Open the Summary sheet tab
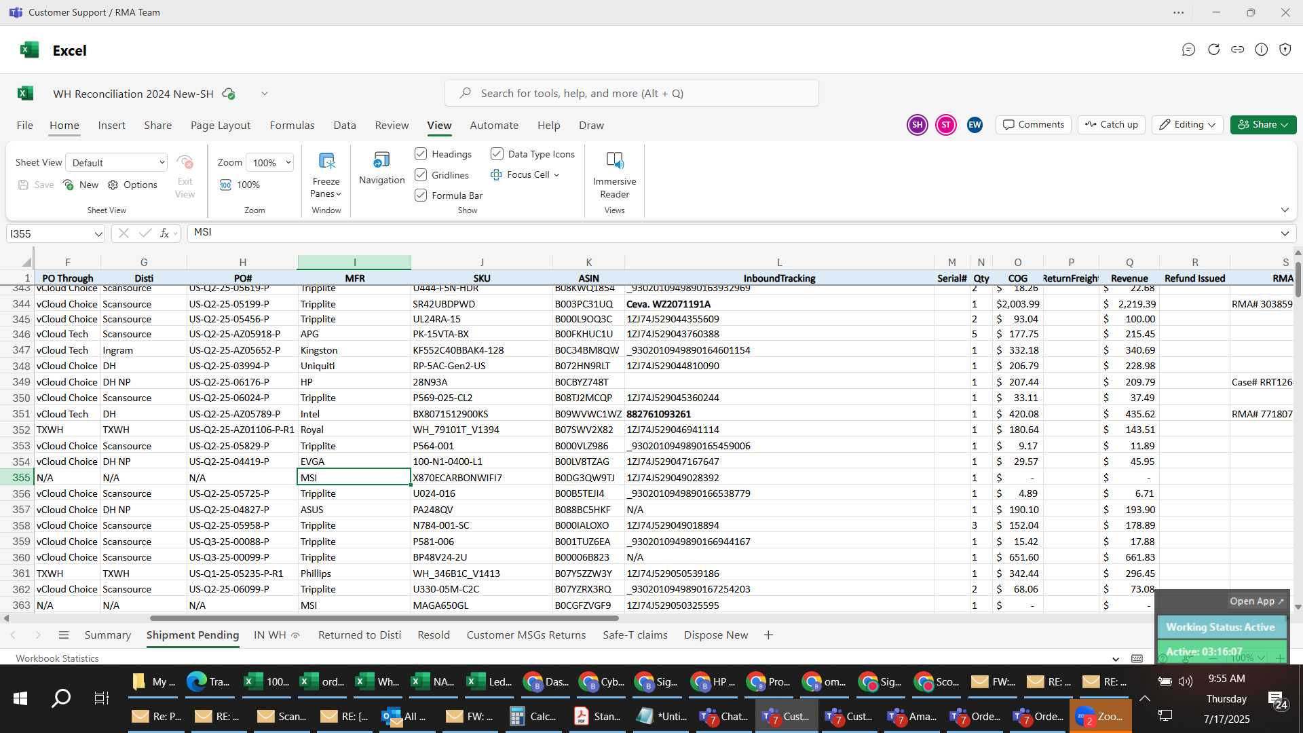Image resolution: width=1303 pixels, height=733 pixels. coord(107,635)
